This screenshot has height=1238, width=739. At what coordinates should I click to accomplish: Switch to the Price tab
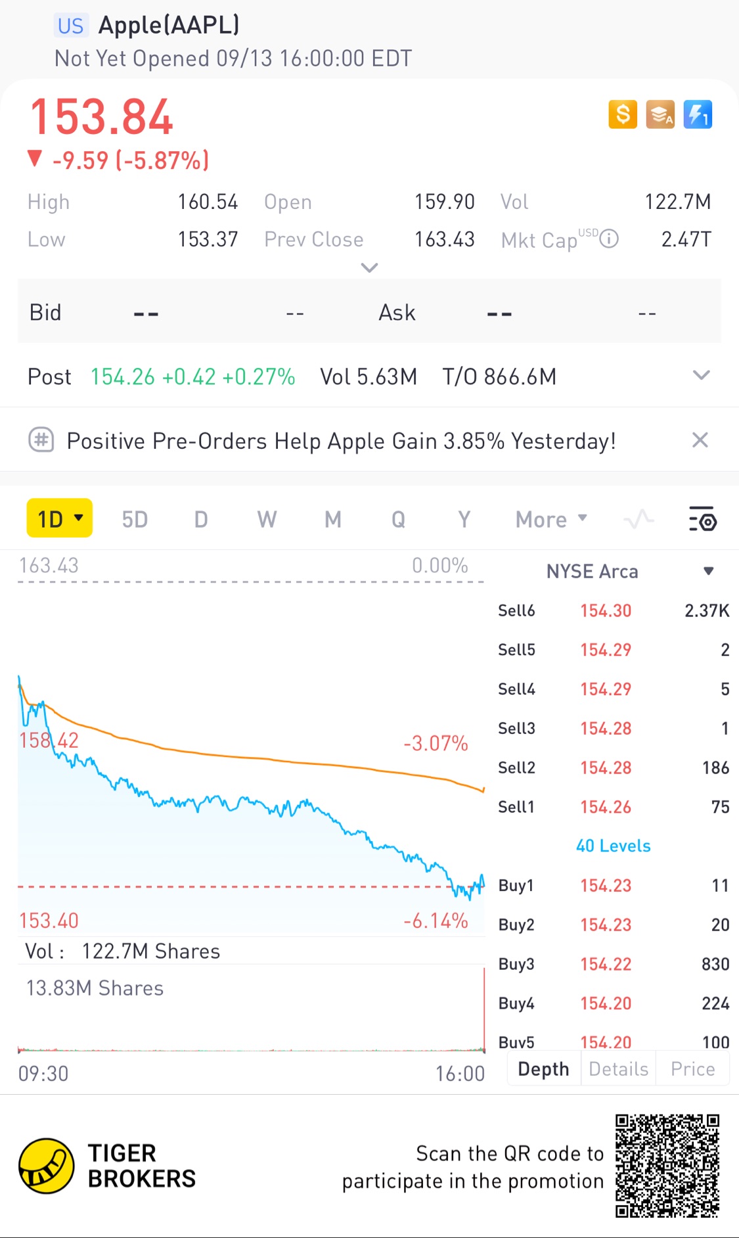point(692,1069)
